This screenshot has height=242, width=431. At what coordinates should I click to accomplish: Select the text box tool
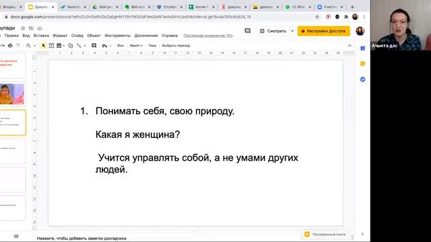[x=51, y=46]
